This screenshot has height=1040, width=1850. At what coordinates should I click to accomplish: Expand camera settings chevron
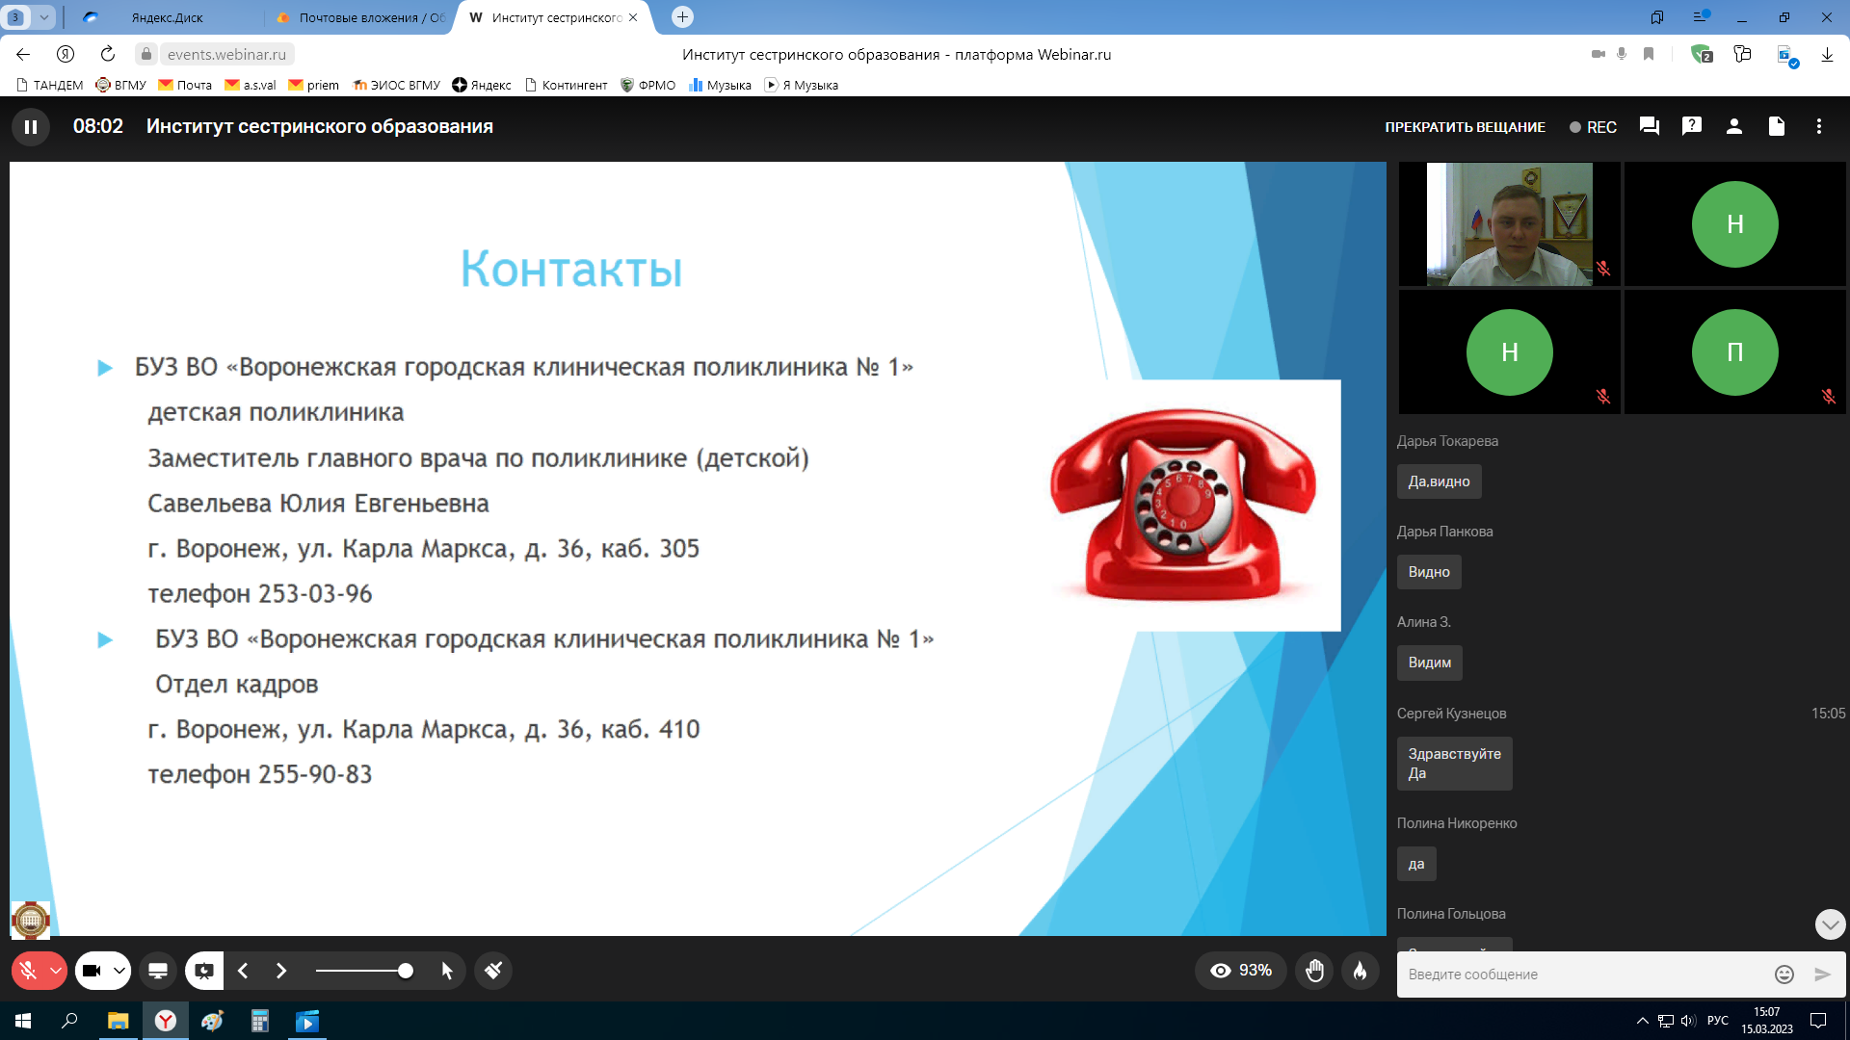tap(119, 971)
